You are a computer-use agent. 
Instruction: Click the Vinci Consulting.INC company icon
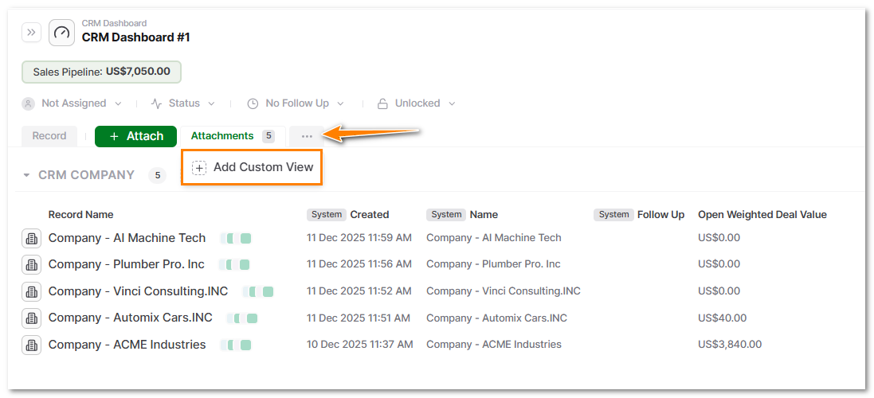pos(31,291)
